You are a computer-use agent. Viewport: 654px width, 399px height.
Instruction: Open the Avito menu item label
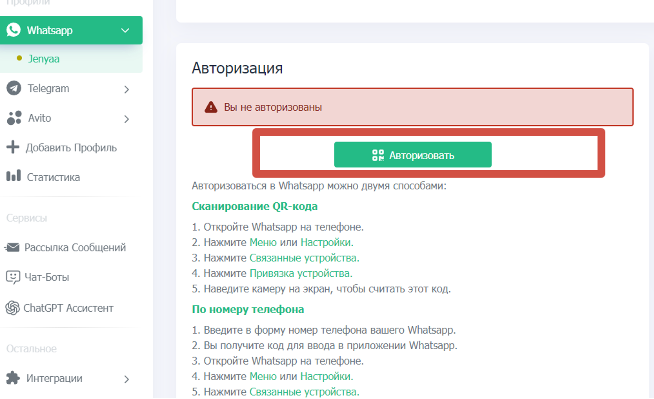point(40,118)
